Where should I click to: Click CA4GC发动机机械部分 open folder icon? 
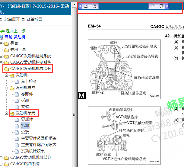[6, 69]
